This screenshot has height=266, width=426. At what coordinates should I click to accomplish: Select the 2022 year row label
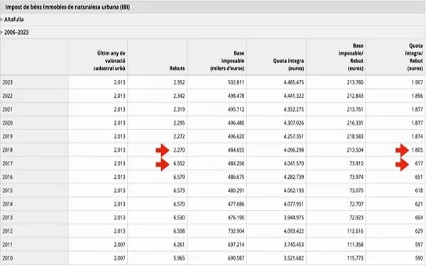click(8, 96)
